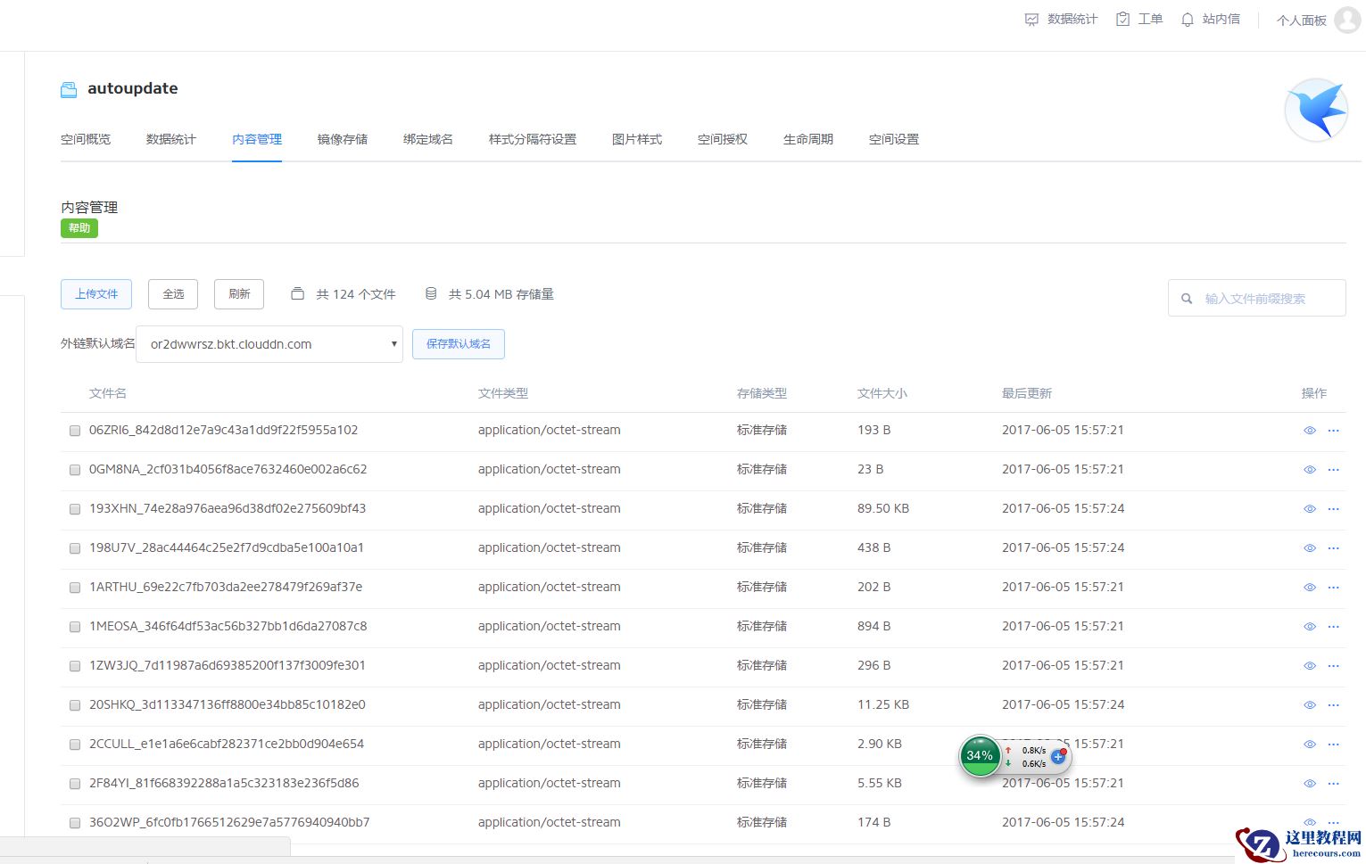Image resolution: width=1366 pixels, height=864 pixels.
Task: Open 工单 ticket icon in header
Action: [1122, 20]
